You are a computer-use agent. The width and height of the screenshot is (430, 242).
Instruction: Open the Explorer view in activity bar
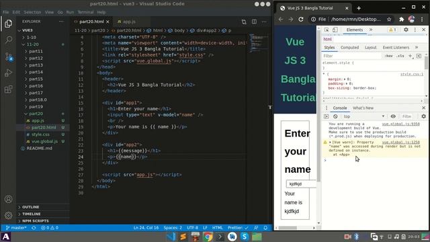tap(8, 24)
